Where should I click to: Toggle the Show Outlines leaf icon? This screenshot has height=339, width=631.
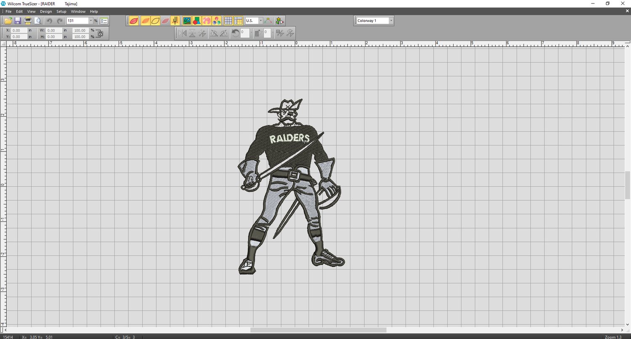155,21
